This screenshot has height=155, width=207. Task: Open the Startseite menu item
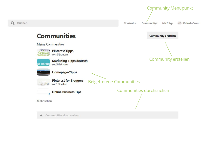(x=130, y=23)
